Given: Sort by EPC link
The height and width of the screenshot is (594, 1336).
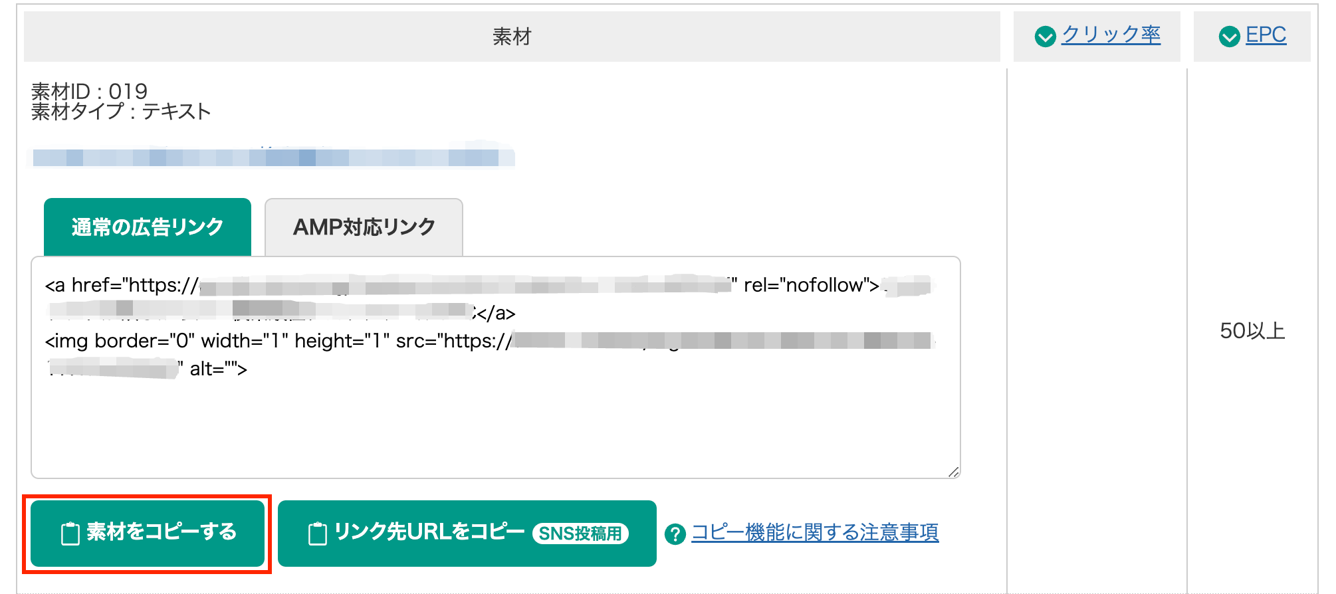Looking at the screenshot, I should point(1266,35).
